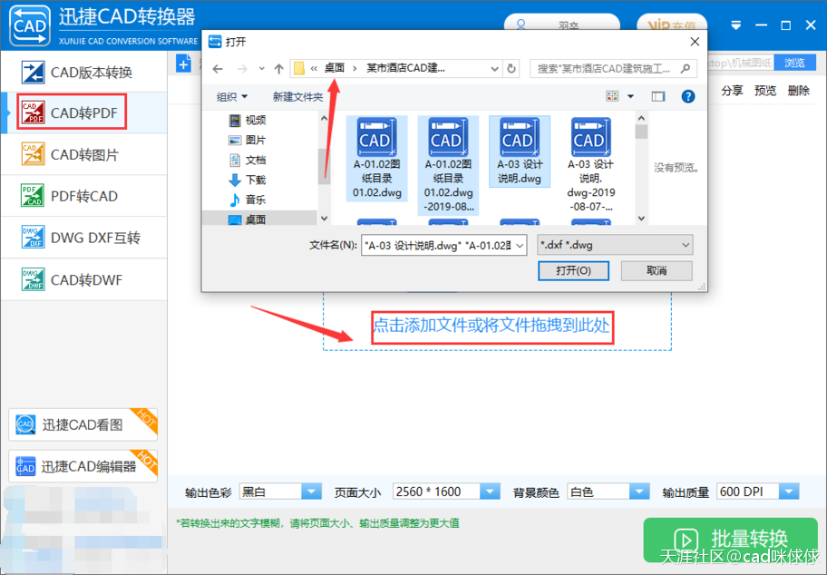Click 打开(O) to open selected files
Image resolution: width=827 pixels, height=575 pixels.
[x=573, y=271]
